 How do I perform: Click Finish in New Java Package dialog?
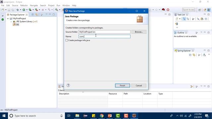tap(122, 86)
